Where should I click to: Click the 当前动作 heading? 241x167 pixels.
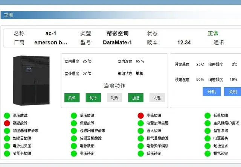pyautogui.click(x=114, y=85)
